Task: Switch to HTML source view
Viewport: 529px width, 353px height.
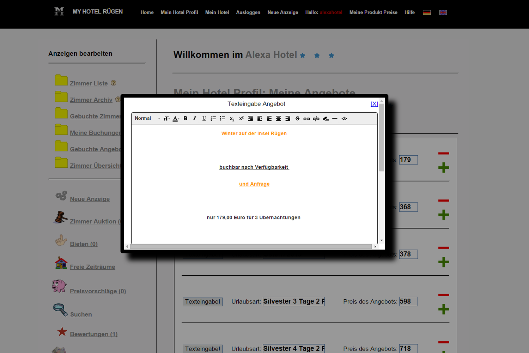Action: click(344, 119)
